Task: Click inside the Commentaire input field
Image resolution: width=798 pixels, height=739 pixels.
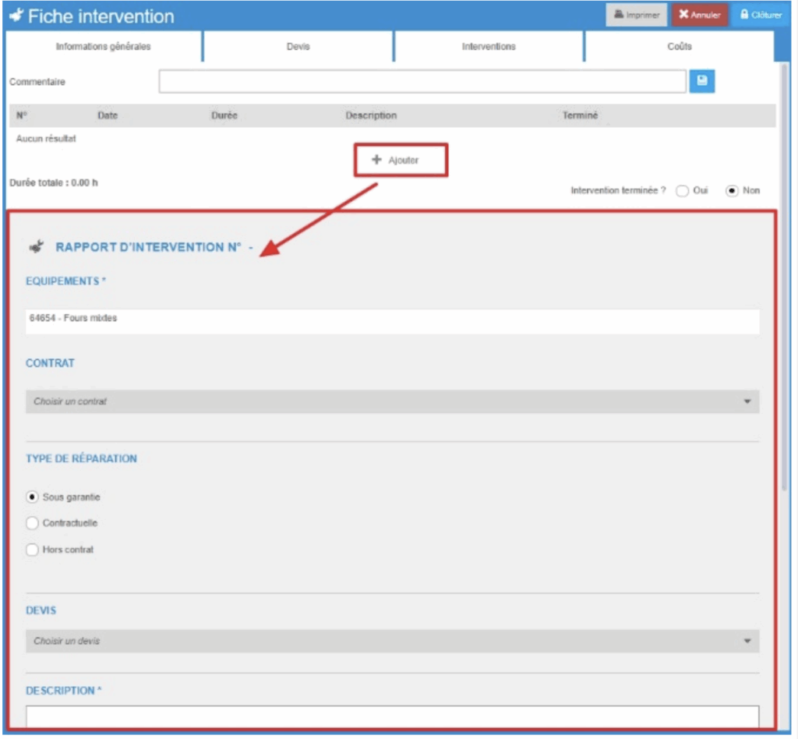Action: coord(422,82)
